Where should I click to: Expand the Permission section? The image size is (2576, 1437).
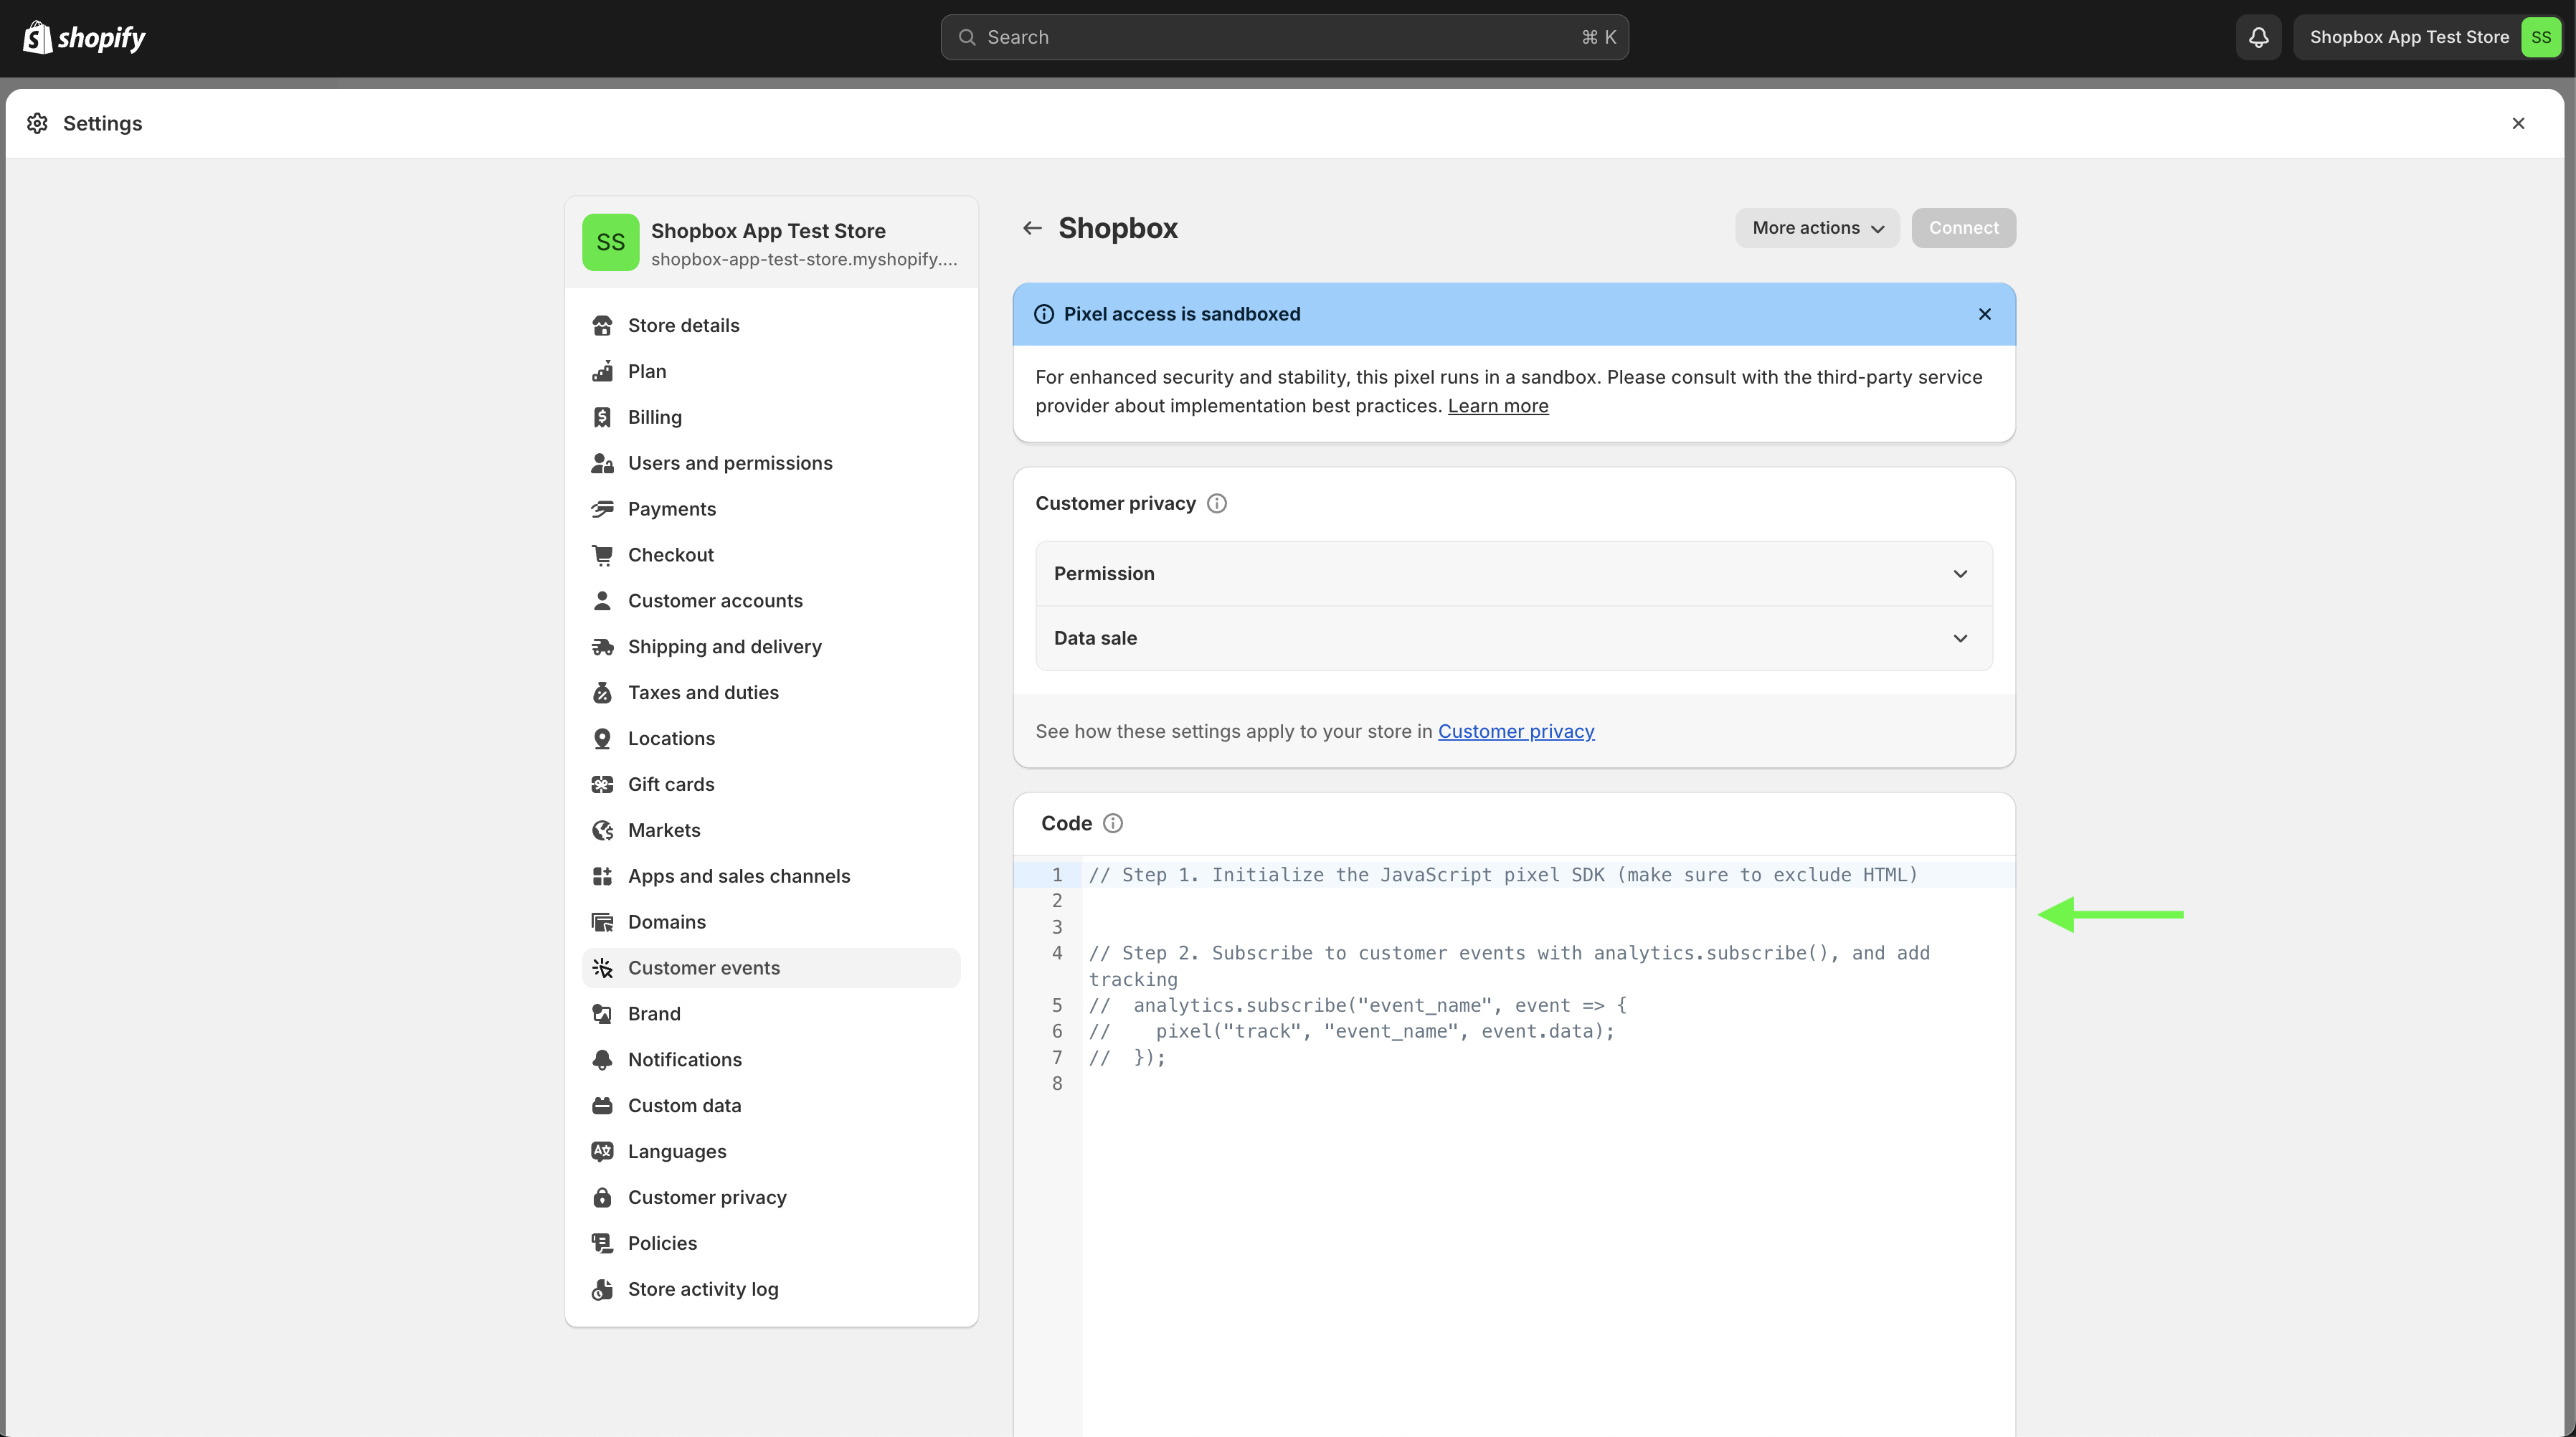coord(1513,573)
